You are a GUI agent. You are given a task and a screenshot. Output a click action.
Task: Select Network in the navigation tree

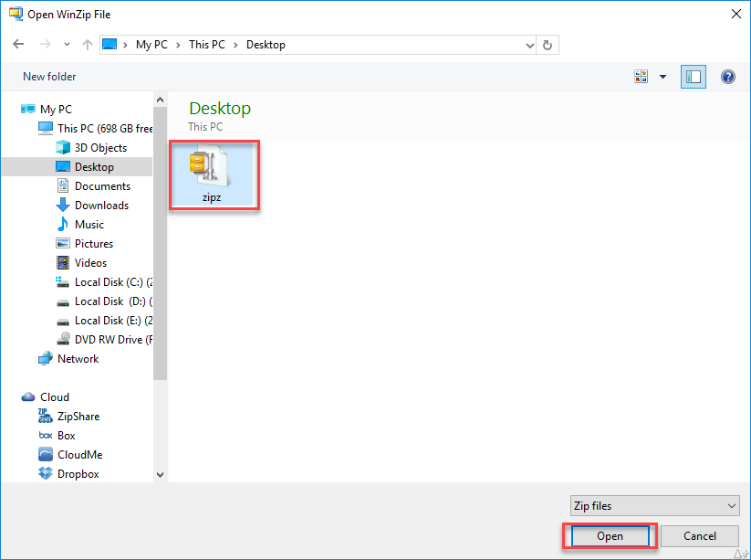78,359
